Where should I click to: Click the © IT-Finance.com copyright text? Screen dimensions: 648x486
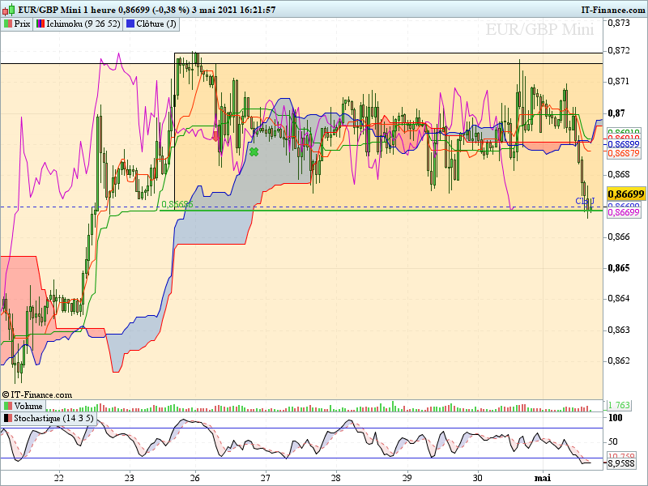[x=37, y=394]
